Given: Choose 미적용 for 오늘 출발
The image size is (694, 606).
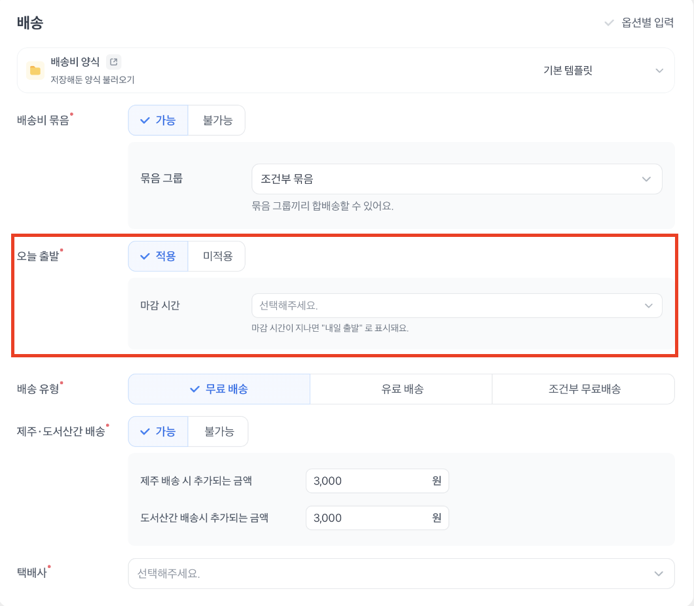Looking at the screenshot, I should tap(217, 256).
